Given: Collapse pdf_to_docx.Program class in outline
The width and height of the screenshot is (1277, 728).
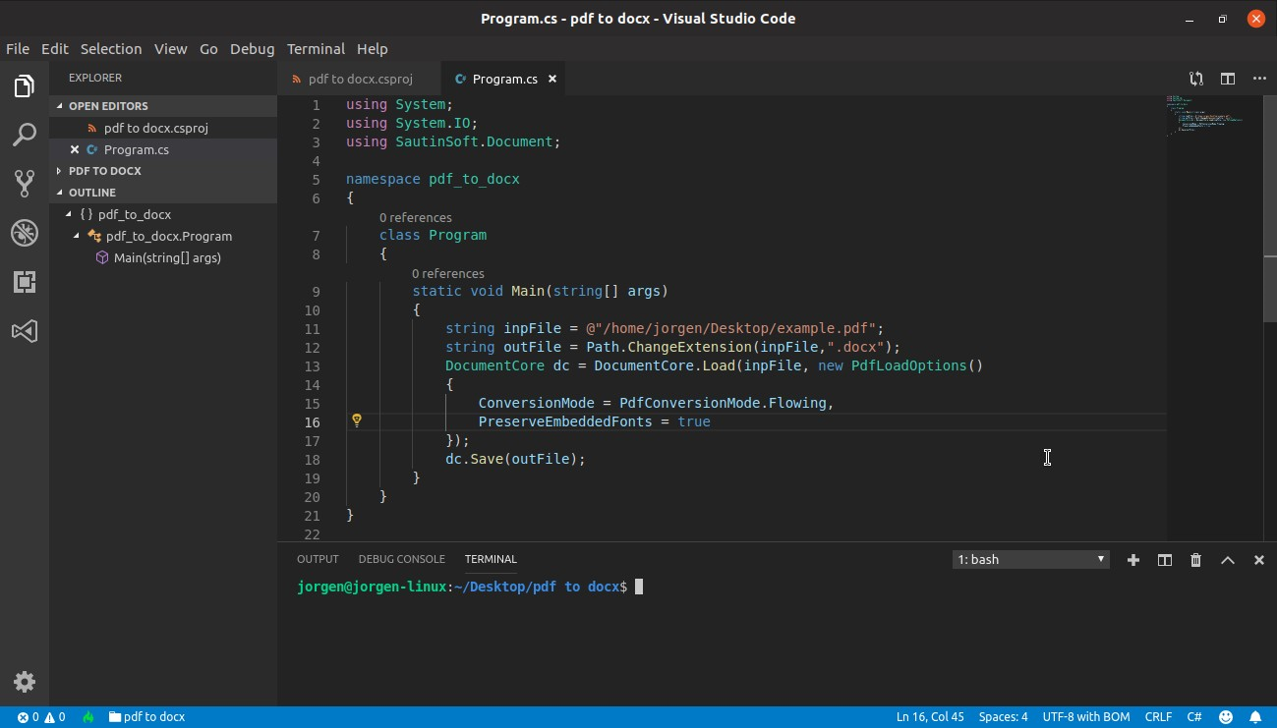Looking at the screenshot, I should point(78,236).
